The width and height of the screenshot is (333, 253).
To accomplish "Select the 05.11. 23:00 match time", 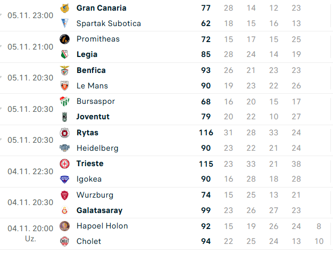I will 30,15.
